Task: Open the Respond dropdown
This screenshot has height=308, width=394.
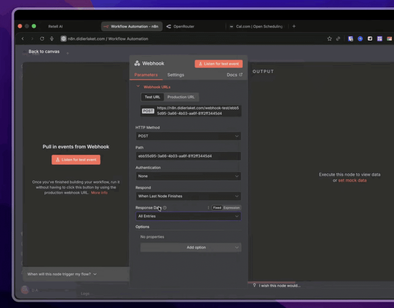Action: tap(188, 196)
